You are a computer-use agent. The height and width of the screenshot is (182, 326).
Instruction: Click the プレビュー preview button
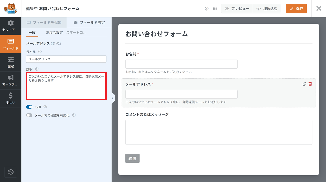point(237,9)
